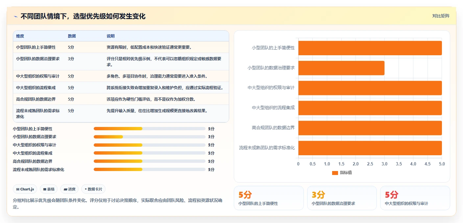This screenshot has height=223, width=463.
Task: Click the 3分 value in the table
Action: 71,59
